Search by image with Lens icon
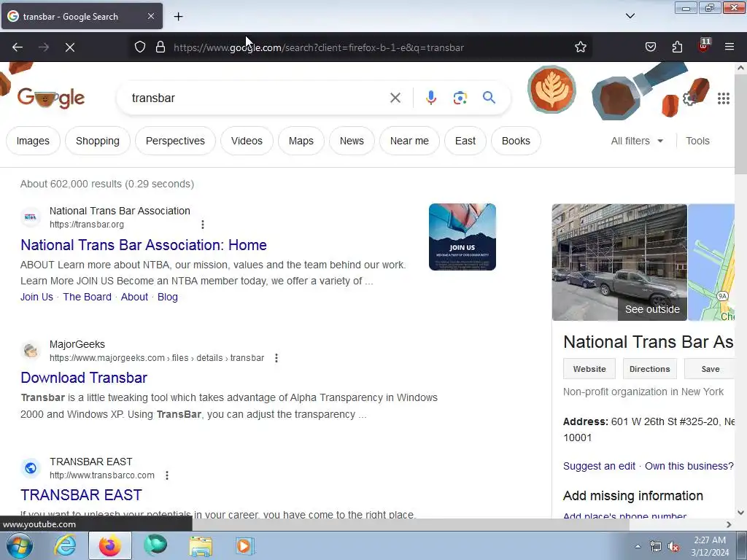 (x=460, y=98)
